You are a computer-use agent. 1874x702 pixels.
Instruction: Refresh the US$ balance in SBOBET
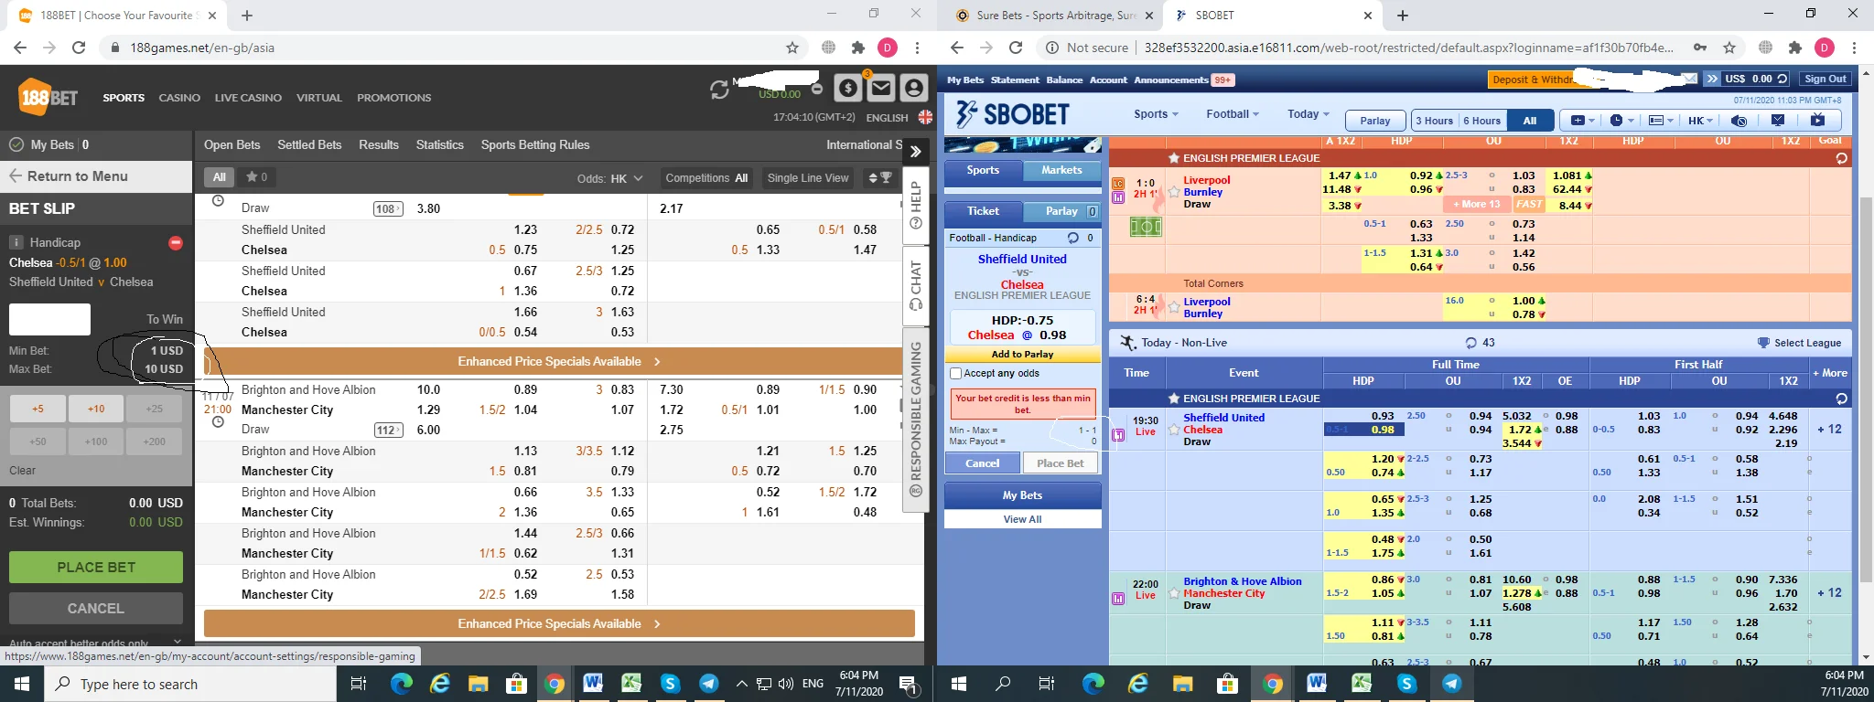coord(1782,80)
